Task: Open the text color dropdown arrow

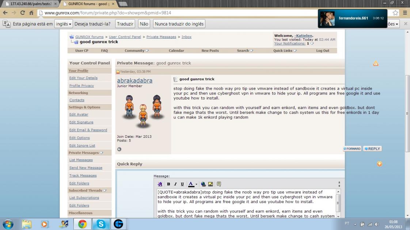Action: pos(196,184)
